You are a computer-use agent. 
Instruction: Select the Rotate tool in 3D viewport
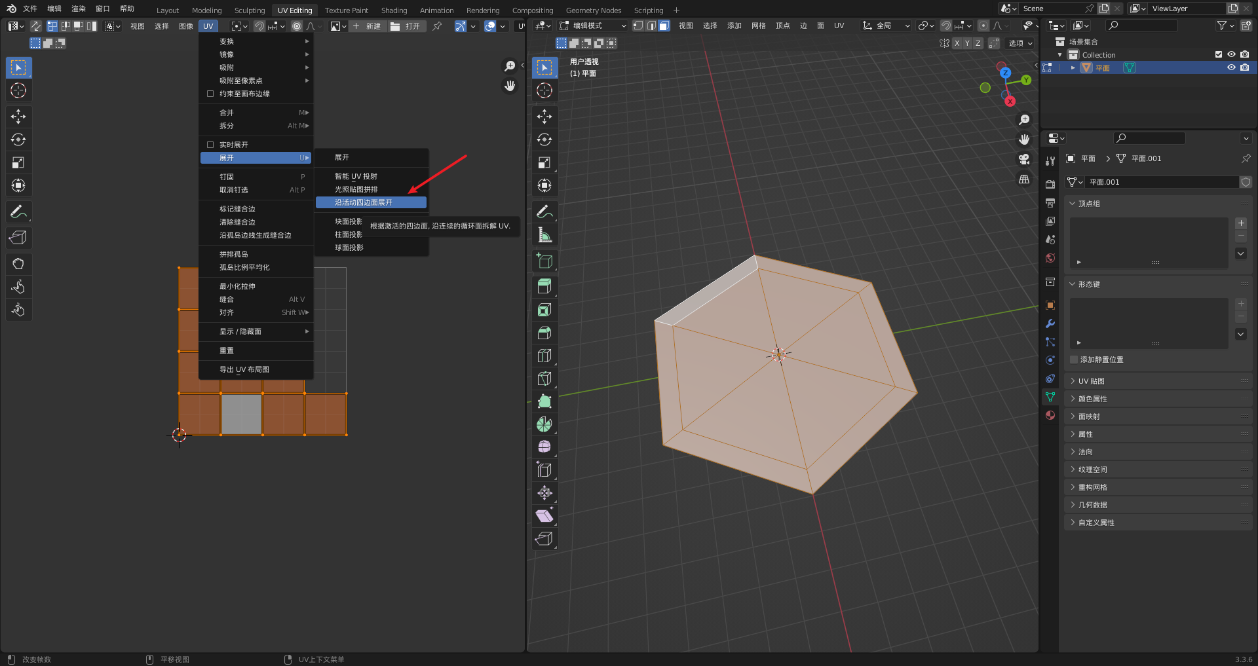point(544,139)
